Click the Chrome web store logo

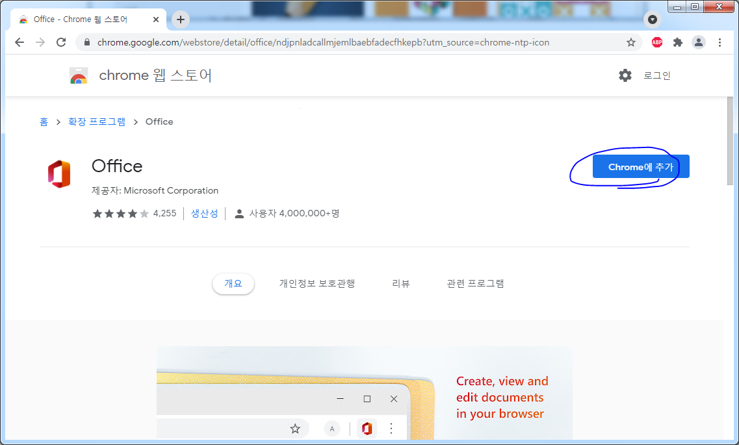78,75
